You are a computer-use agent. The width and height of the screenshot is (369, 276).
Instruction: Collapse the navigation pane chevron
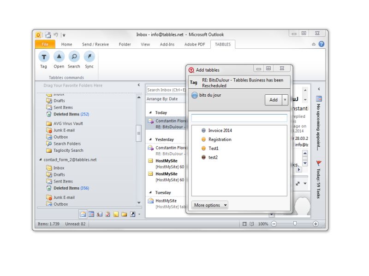[139, 85]
